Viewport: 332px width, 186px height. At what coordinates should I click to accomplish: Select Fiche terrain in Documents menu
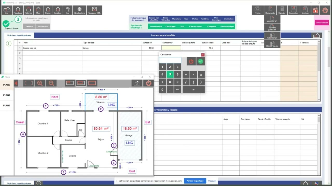click(x=272, y=36)
